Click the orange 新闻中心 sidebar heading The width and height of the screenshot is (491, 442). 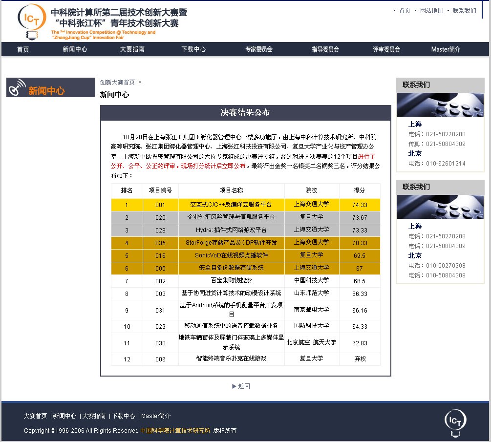[46, 91]
